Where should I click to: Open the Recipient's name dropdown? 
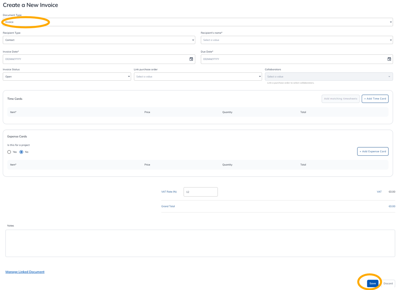(297, 40)
